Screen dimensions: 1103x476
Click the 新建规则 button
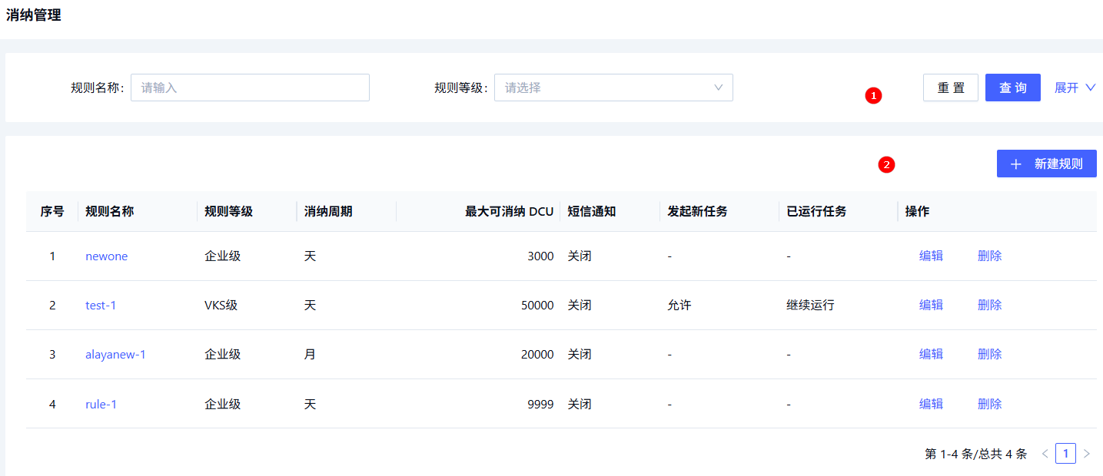coord(1046,164)
